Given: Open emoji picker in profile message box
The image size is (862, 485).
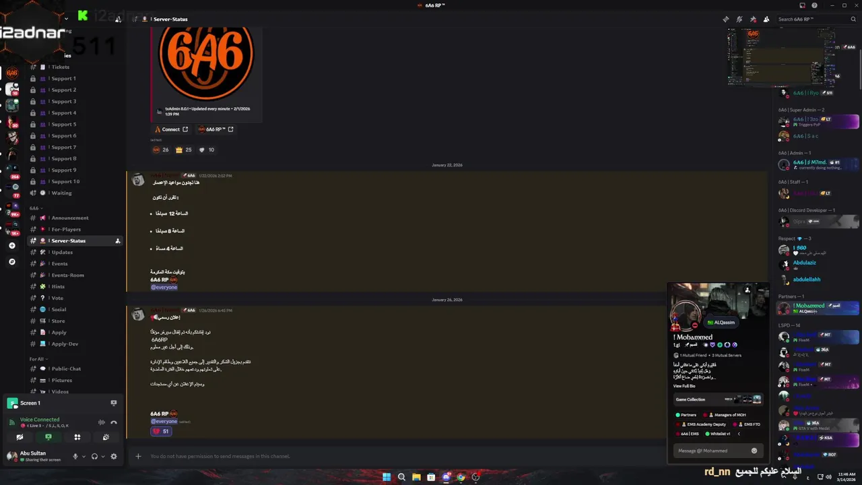Looking at the screenshot, I should pyautogui.click(x=754, y=451).
